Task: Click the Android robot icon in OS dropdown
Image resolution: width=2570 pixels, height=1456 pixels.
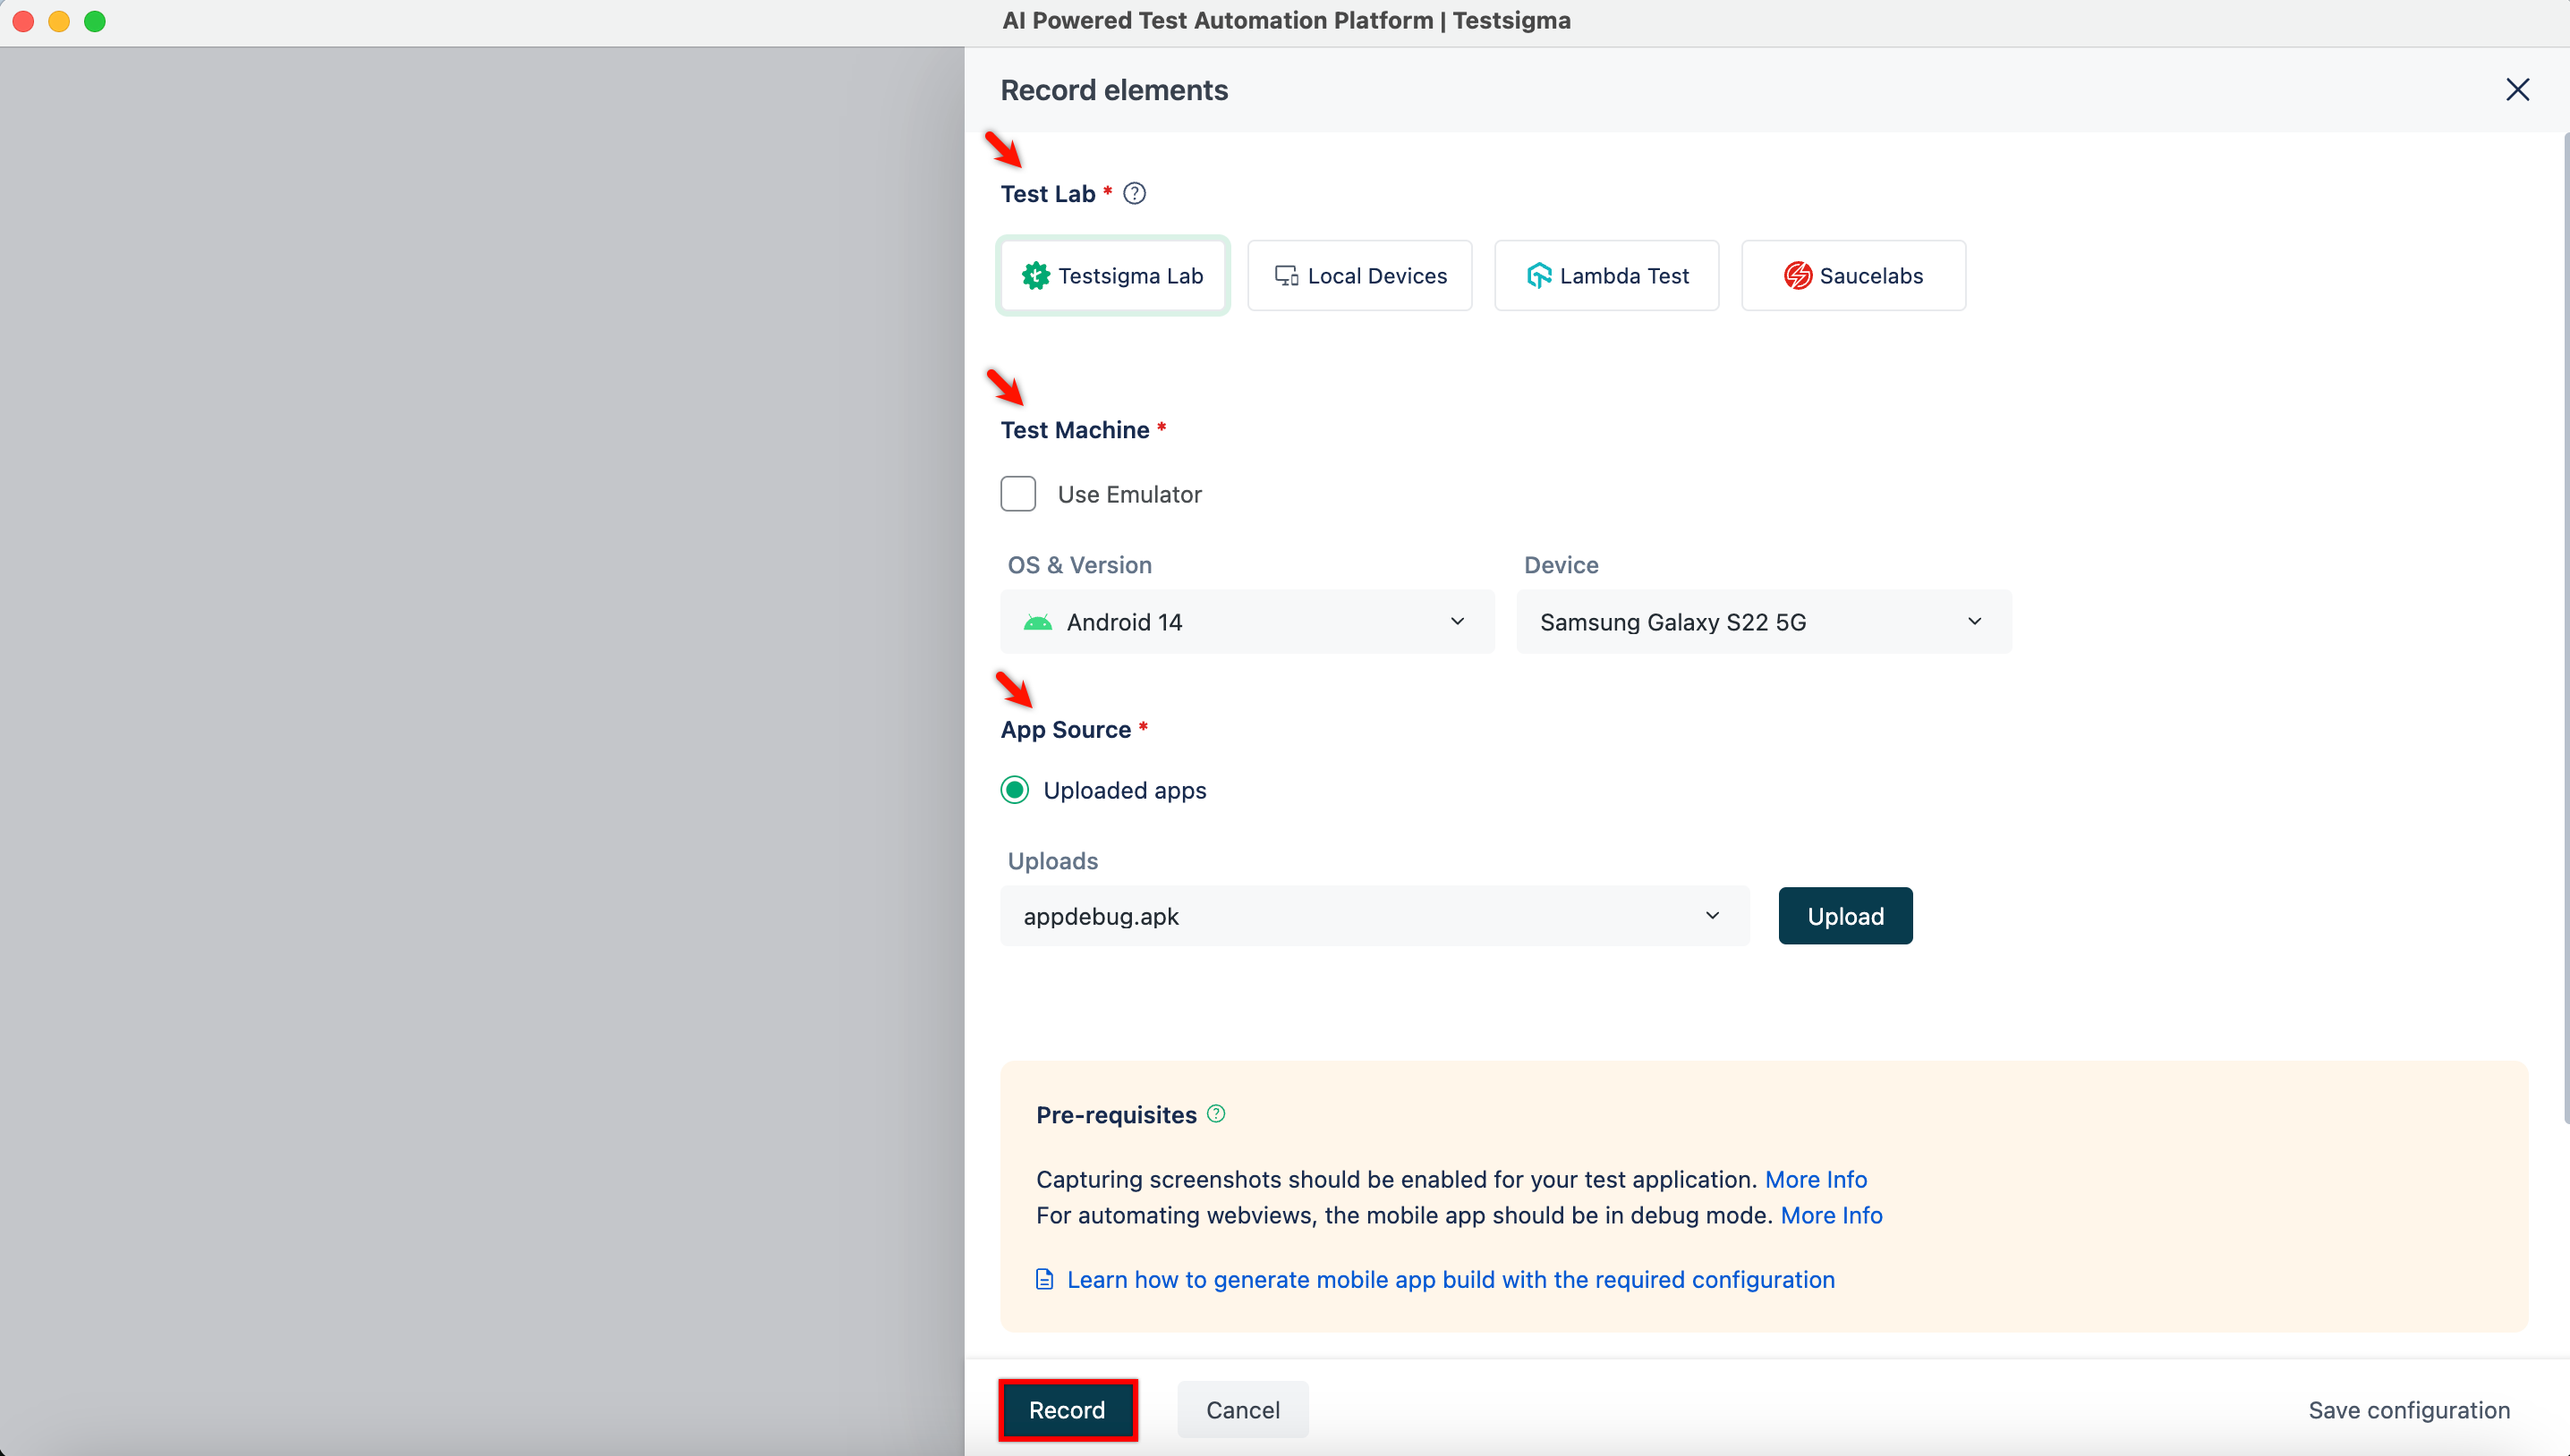Action: tap(1037, 623)
